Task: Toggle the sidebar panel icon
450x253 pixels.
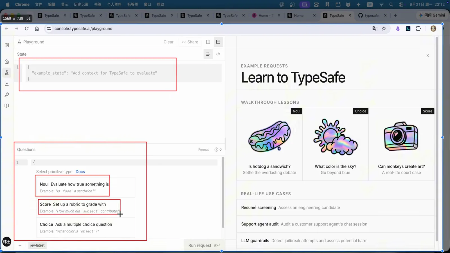Action: pos(7,45)
